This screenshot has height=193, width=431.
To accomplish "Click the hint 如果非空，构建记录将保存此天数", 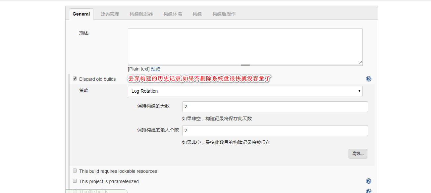I will click(217, 119).
